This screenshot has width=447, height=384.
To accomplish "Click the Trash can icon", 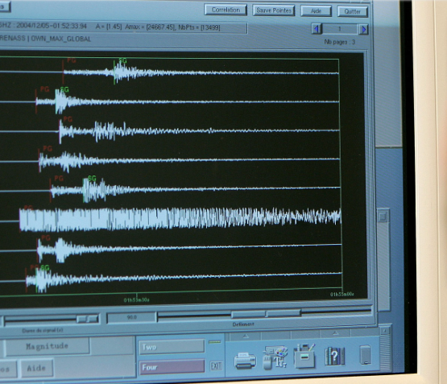I will (x=365, y=355).
